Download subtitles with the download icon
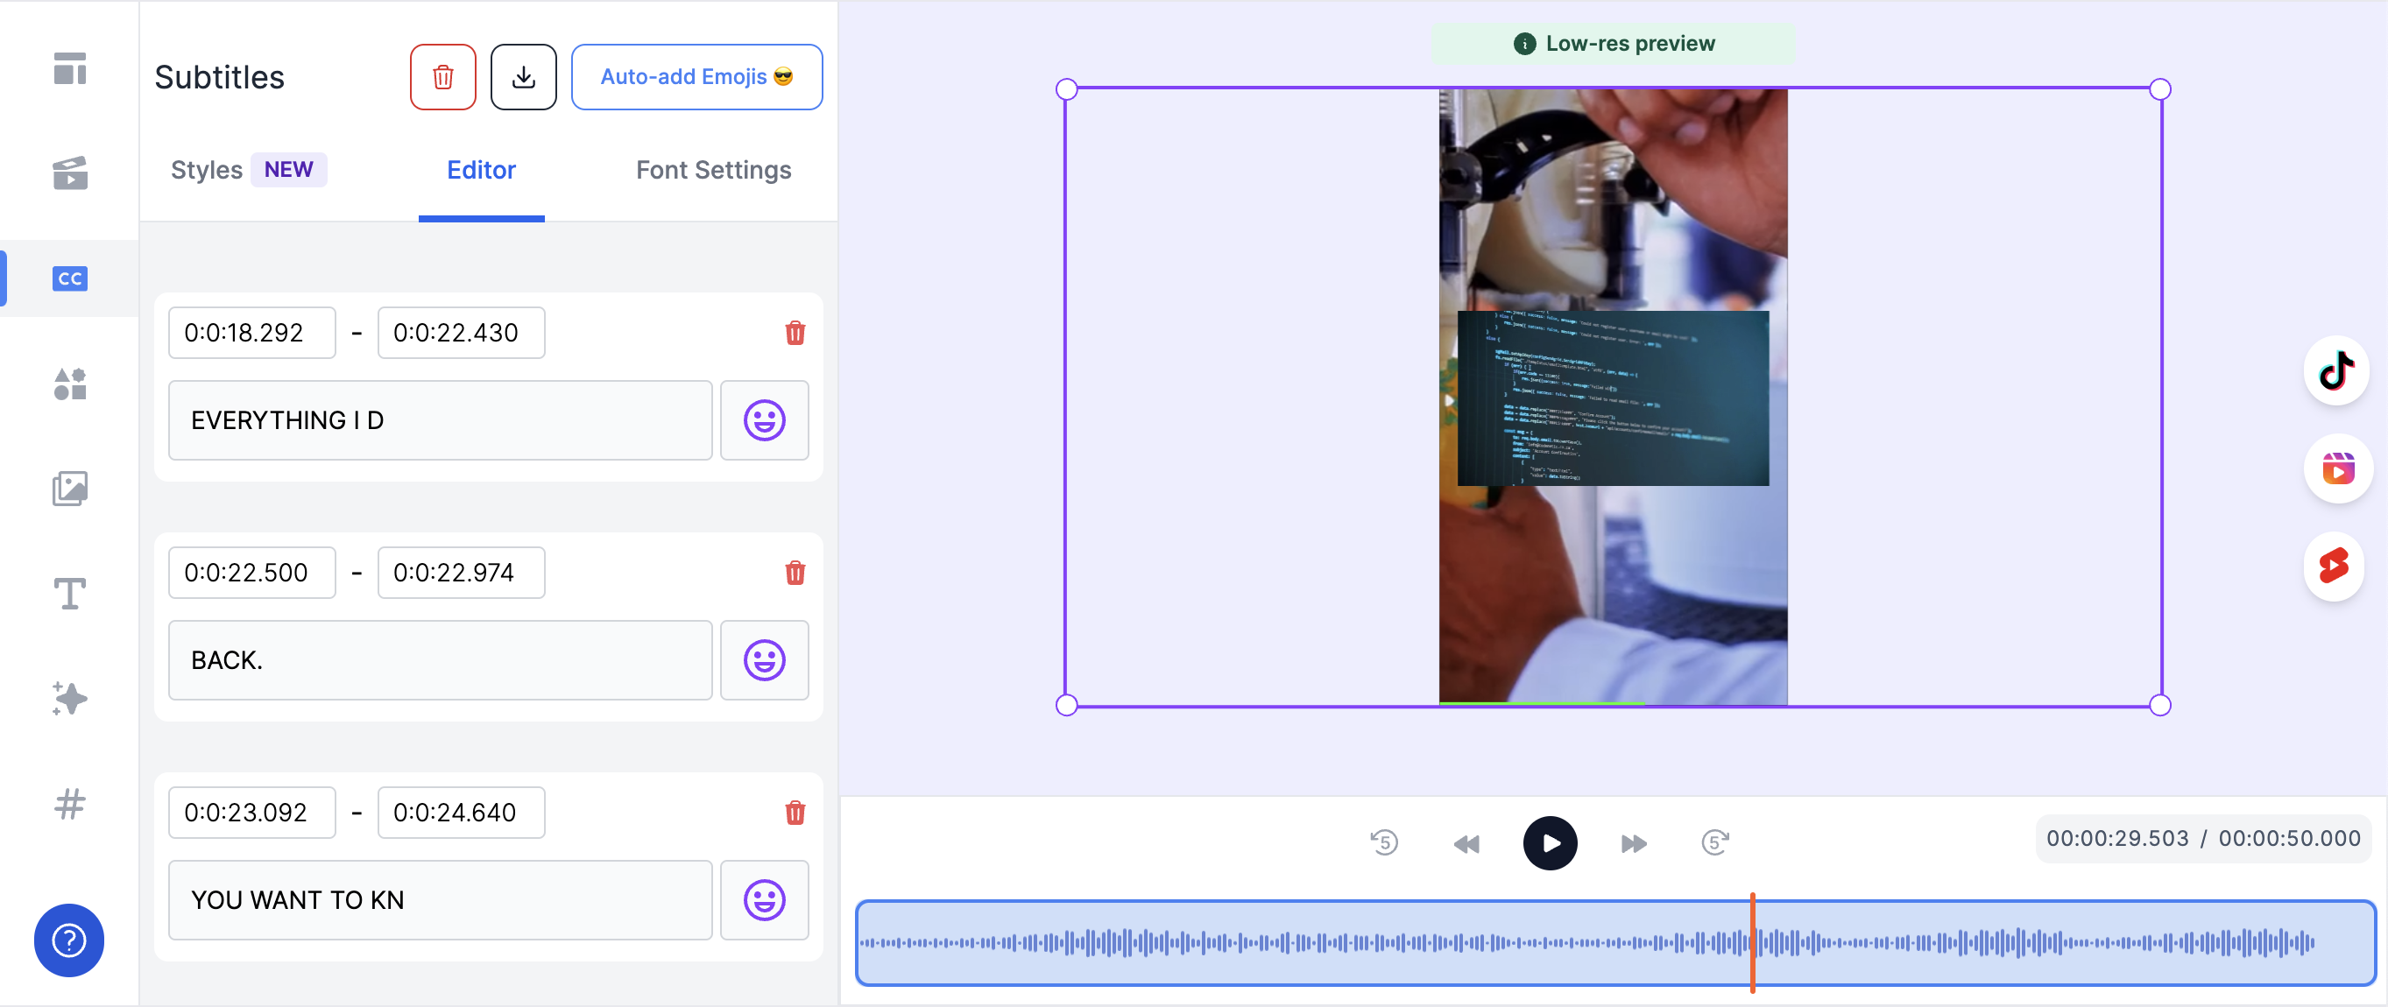Image resolution: width=2388 pixels, height=1007 pixels. (523, 77)
